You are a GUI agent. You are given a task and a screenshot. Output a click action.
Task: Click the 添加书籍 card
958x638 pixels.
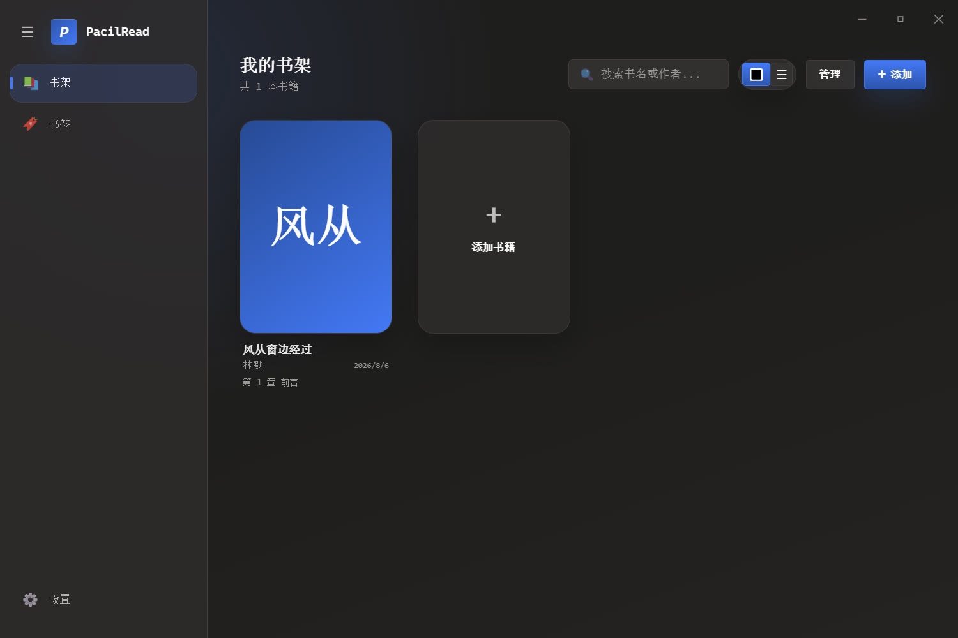(494, 226)
